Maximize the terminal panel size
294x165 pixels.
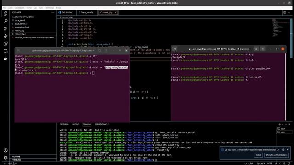[286, 124]
